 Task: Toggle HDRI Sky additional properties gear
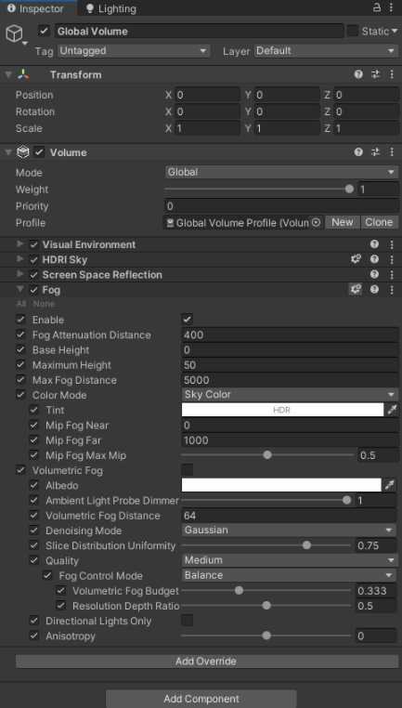(x=356, y=259)
